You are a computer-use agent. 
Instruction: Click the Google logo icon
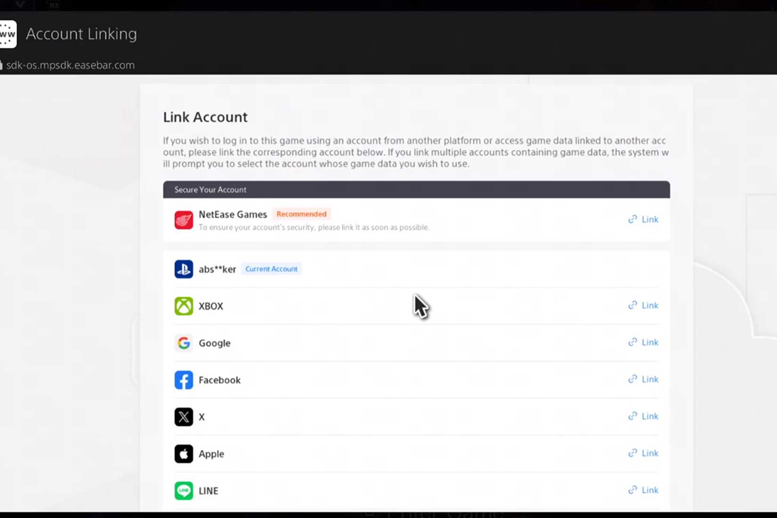click(x=184, y=343)
